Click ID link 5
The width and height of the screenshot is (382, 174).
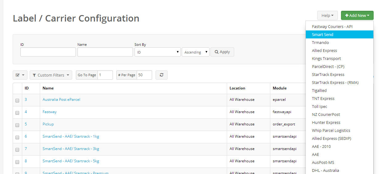pos(26,124)
